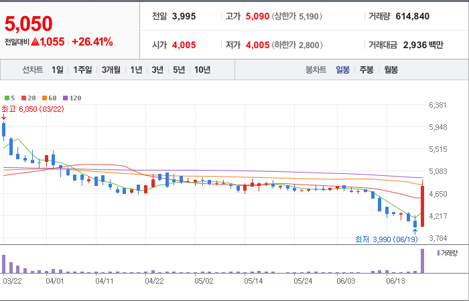Screen dimensions: 469x301
Task: Click the 06/13 date axis label
Action: point(395,282)
